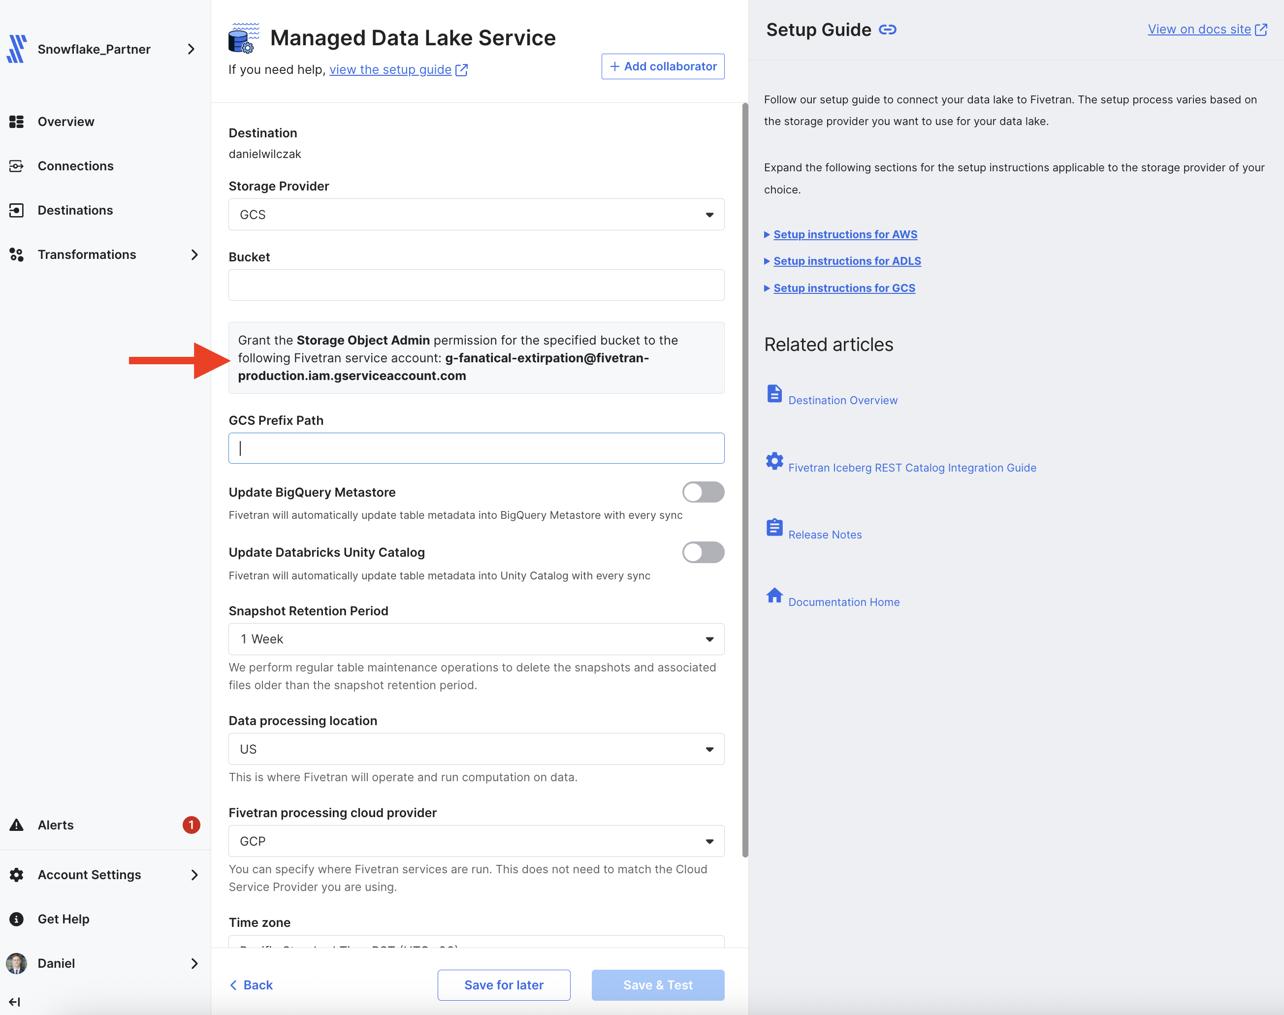Screen dimensions: 1284x1015
Task: Expand the Transformations submenu chevron
Action: [194, 255]
